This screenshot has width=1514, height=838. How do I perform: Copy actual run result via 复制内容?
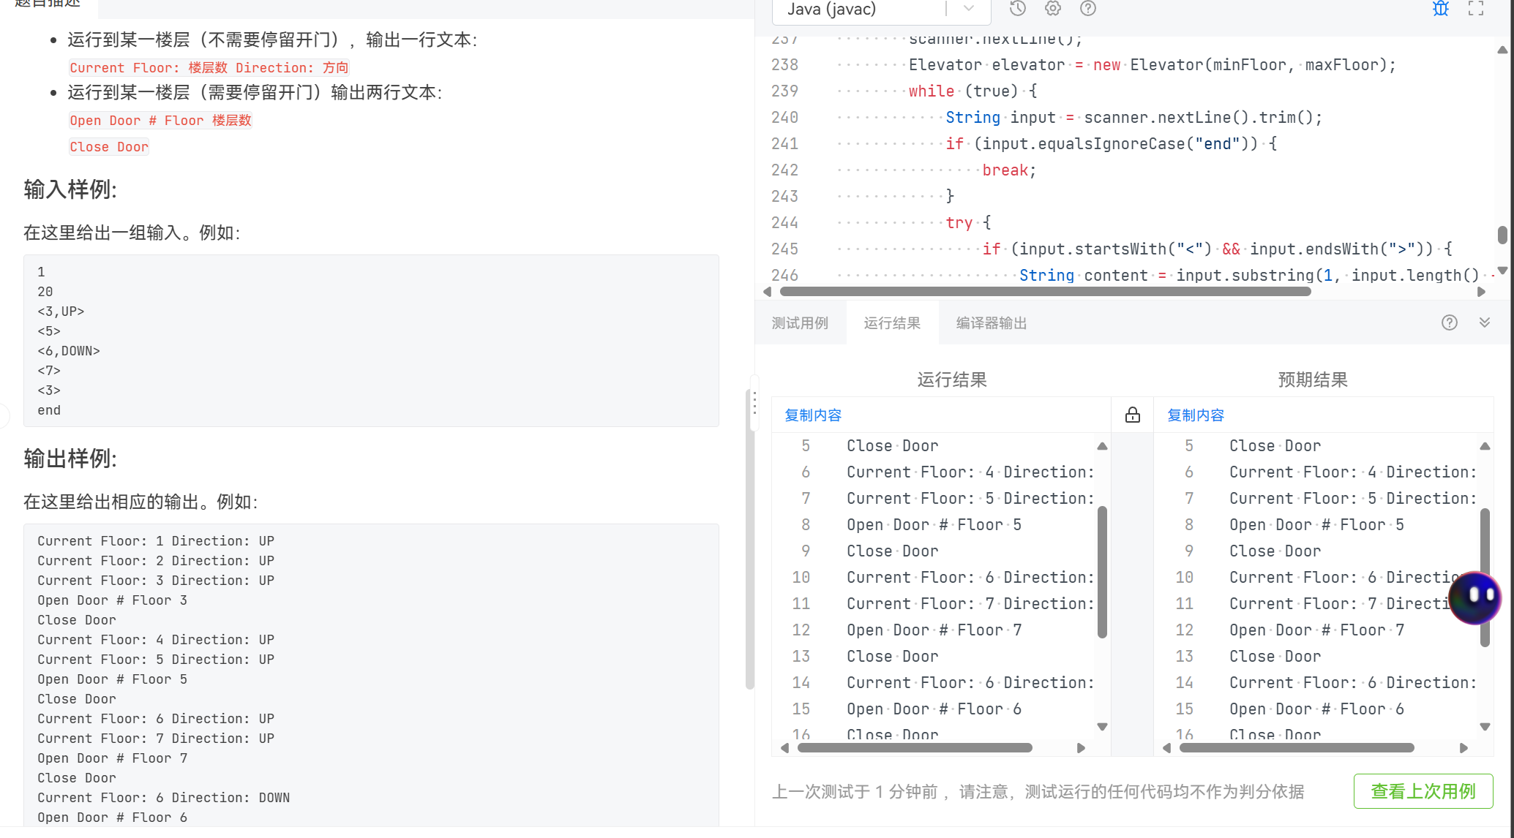813,415
